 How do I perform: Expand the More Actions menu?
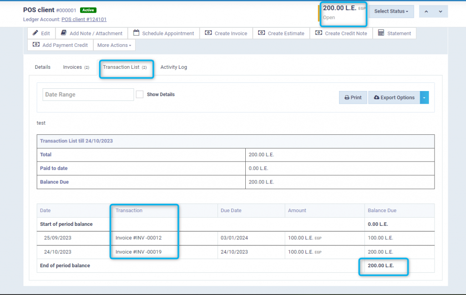tap(114, 45)
